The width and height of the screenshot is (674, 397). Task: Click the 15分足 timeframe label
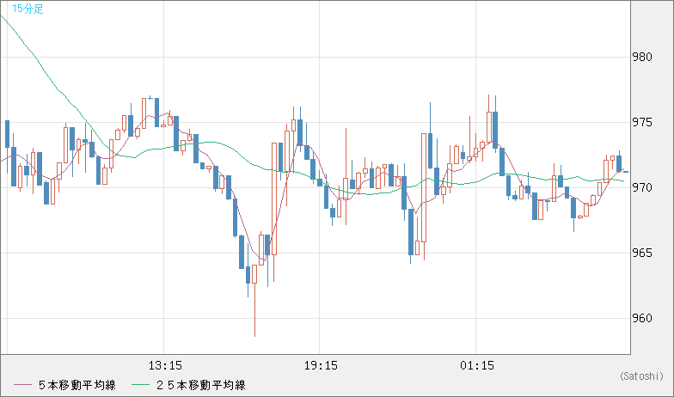[28, 9]
